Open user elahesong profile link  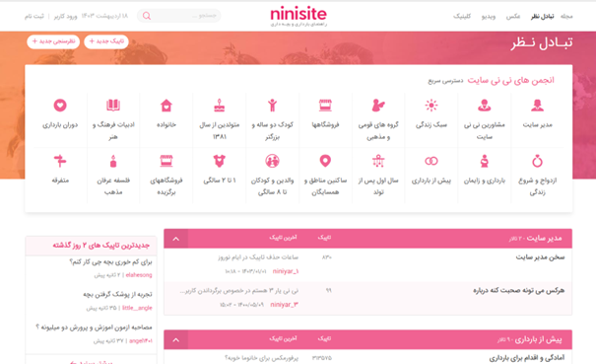[139, 275]
